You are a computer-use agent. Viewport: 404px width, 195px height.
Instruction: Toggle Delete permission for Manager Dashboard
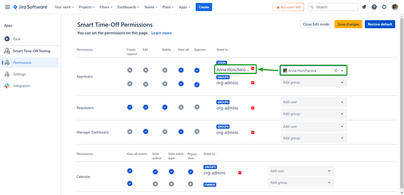165,132
